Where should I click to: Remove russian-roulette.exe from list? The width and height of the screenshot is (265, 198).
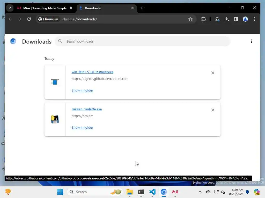[213, 110]
